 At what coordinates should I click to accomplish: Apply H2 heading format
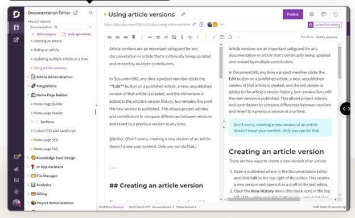110,37
